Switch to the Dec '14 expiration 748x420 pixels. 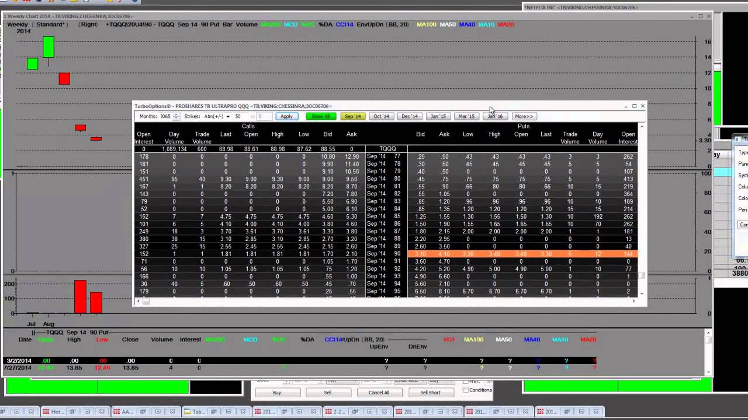pos(410,116)
